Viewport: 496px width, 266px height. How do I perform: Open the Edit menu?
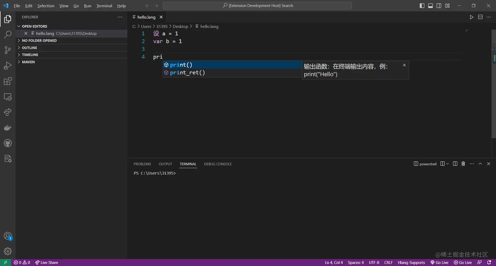pyautogui.click(x=29, y=6)
